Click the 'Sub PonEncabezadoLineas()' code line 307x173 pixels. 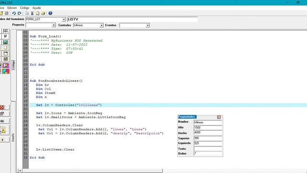(56, 81)
